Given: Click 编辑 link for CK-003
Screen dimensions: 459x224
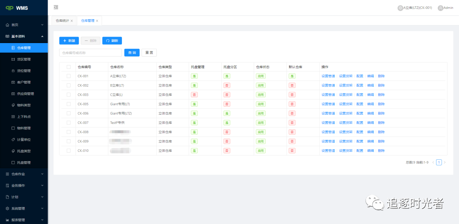Looking at the screenshot, I should coord(371,95).
